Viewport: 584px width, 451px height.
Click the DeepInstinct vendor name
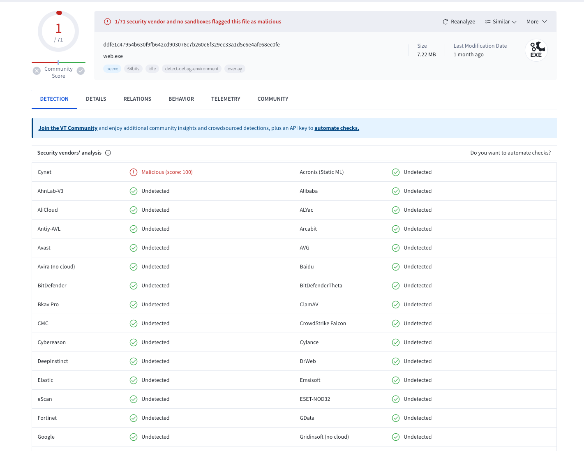[x=53, y=361]
